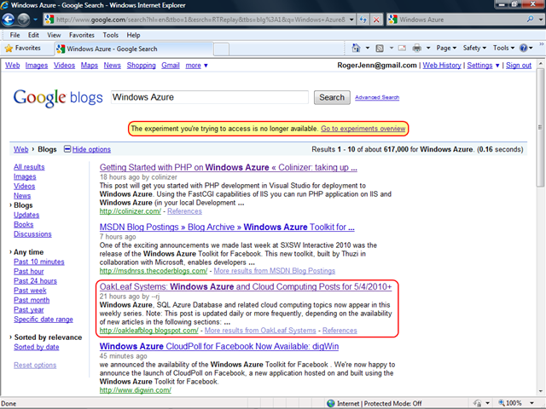Open the MSDN Blog Postings result title
The width and height of the screenshot is (546, 409).
click(227, 228)
